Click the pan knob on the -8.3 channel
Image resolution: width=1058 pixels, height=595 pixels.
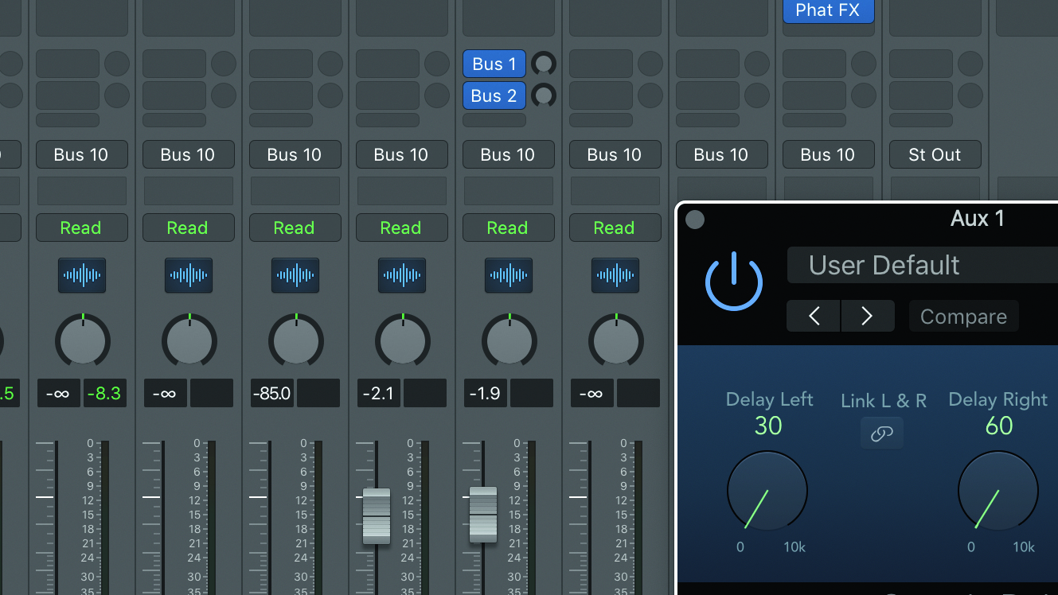(83, 341)
